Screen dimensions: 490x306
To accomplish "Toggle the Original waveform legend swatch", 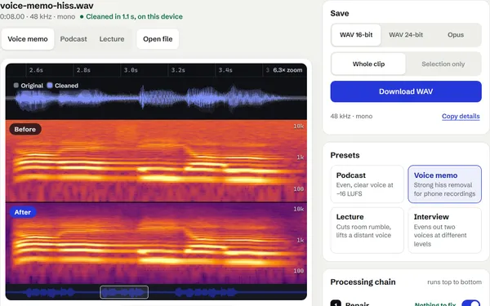I will (x=16, y=85).
